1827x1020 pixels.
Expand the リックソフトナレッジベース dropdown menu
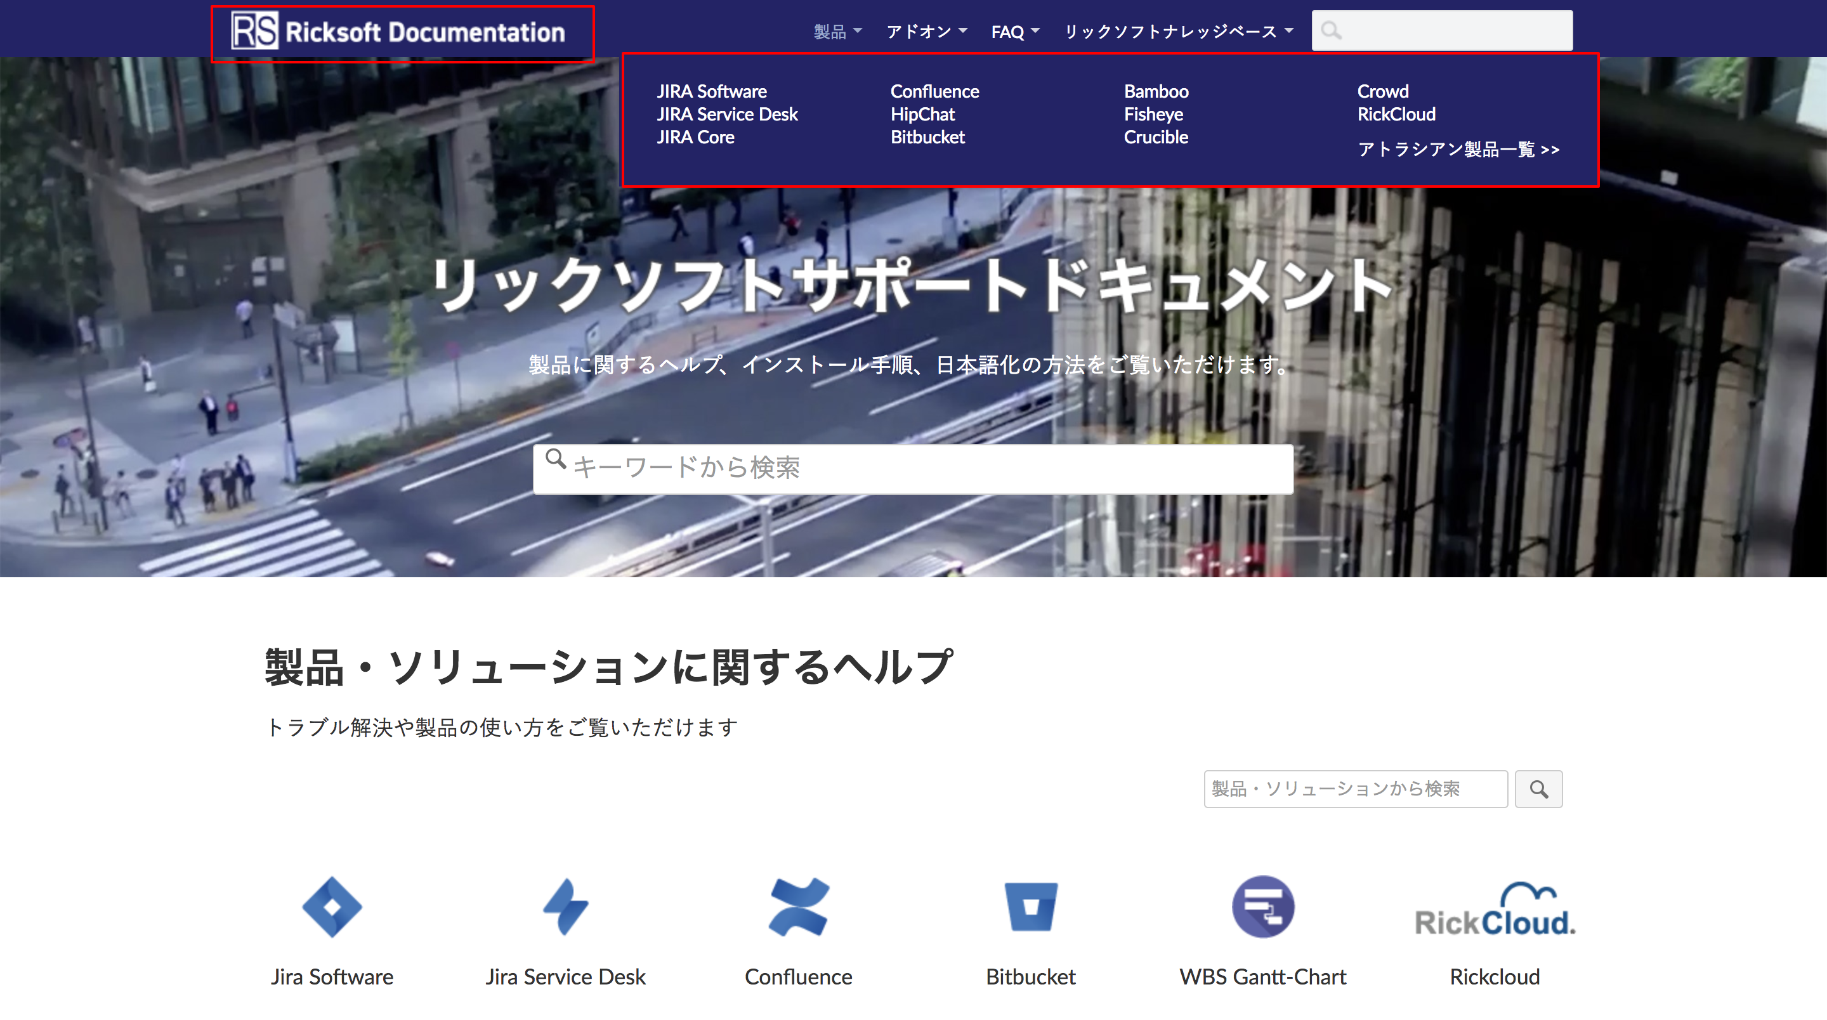pos(1179,31)
